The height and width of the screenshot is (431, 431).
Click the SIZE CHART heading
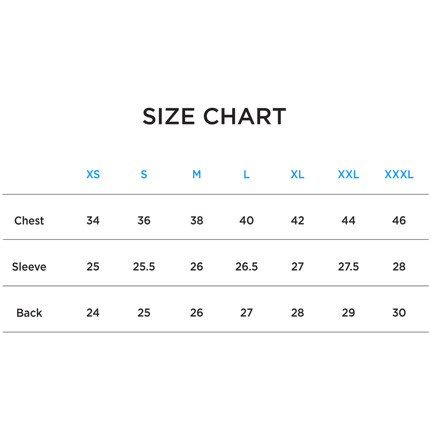pyautogui.click(x=214, y=116)
